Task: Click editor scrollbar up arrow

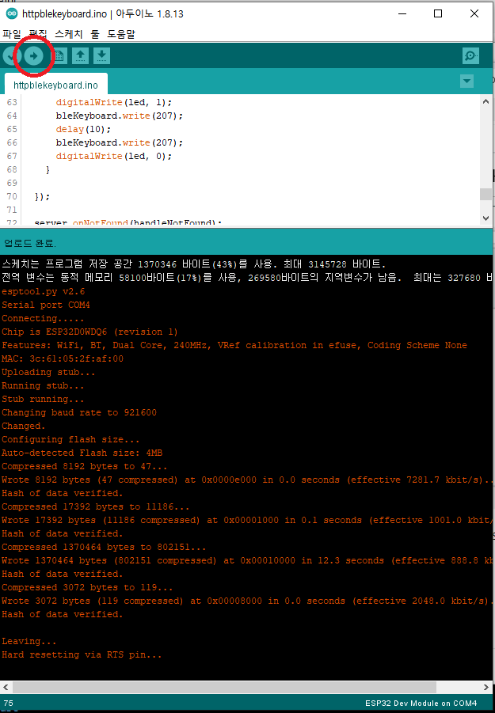Action: (x=486, y=102)
